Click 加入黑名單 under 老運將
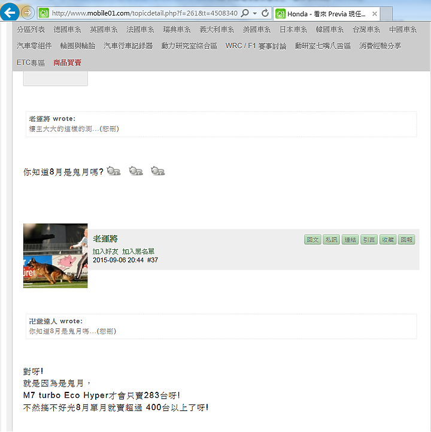This screenshot has width=431, height=432. 138,251
